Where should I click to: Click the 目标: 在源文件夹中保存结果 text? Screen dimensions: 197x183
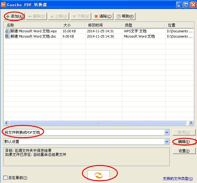point(28,150)
